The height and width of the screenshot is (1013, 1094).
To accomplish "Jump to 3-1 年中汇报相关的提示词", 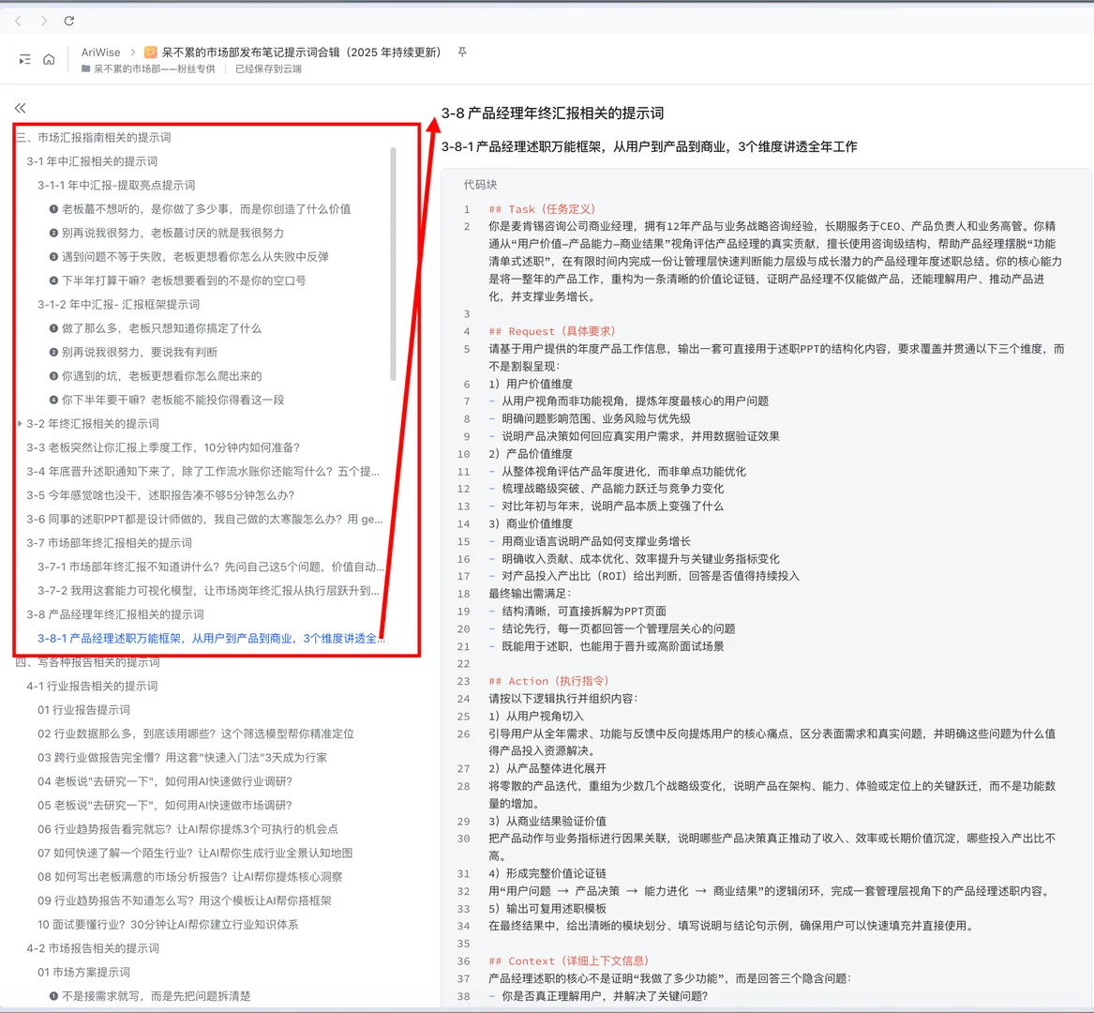I will tap(92, 161).
